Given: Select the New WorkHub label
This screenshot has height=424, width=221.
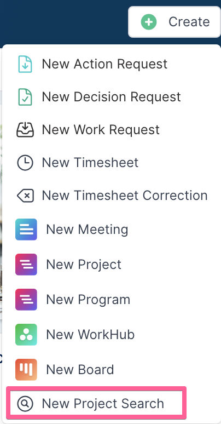Looking at the screenshot, I should [x=90, y=335].
